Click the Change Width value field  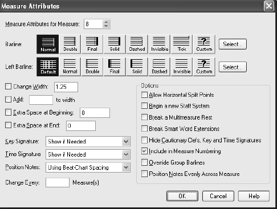point(66,87)
